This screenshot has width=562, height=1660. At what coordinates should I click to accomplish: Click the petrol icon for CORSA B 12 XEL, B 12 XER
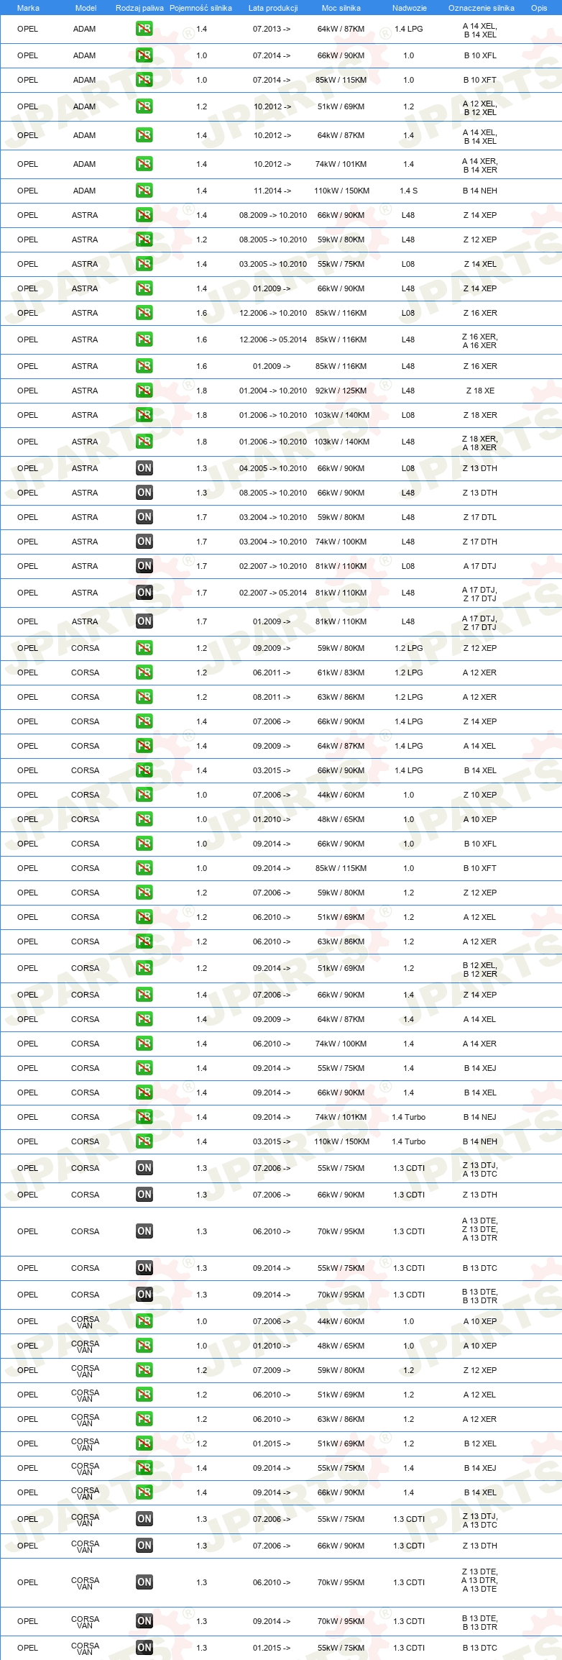coord(144,968)
